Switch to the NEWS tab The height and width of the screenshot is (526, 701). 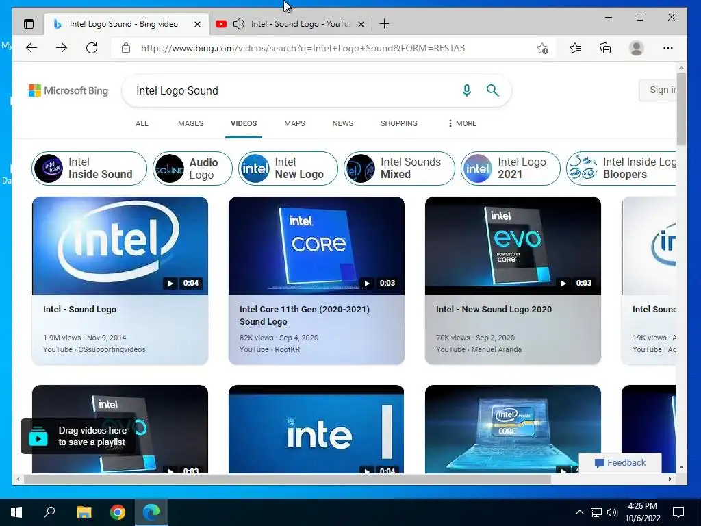click(x=343, y=123)
